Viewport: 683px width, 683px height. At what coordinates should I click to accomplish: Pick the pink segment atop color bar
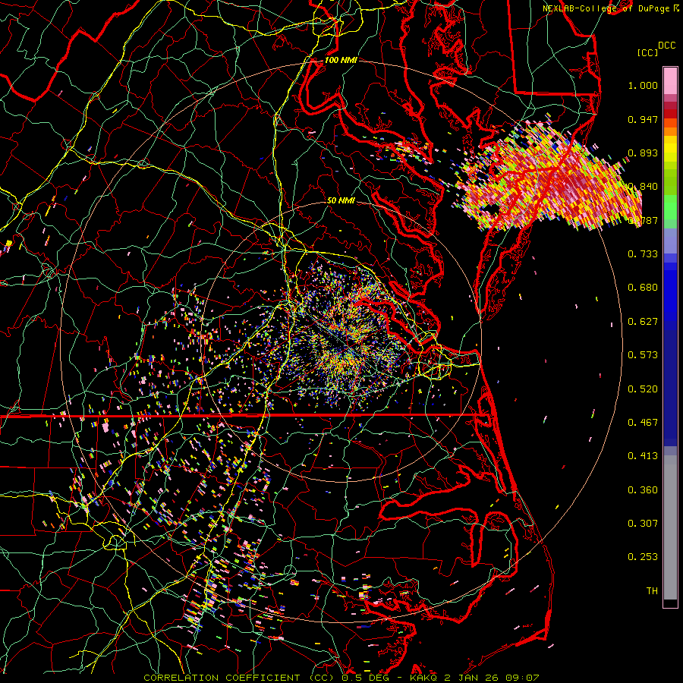pos(670,81)
